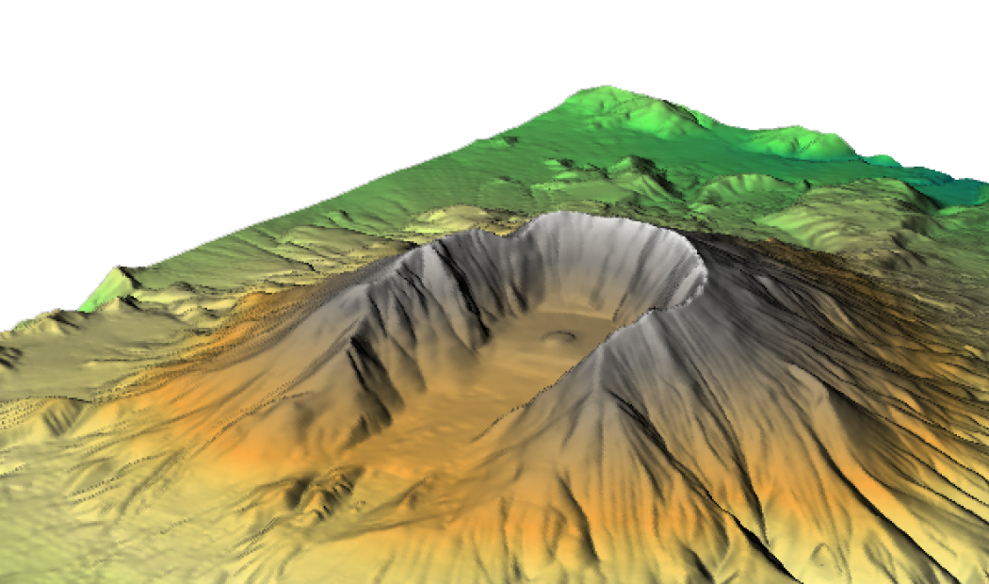Click the dark shadowed ravine on left crater ridge
Screen dimensions: 989x584
[372, 377]
